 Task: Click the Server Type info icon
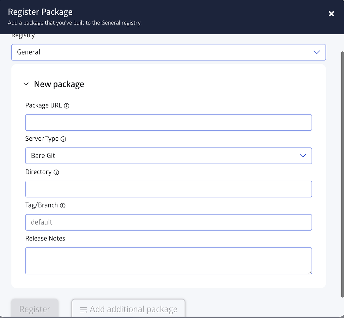tap(63, 139)
